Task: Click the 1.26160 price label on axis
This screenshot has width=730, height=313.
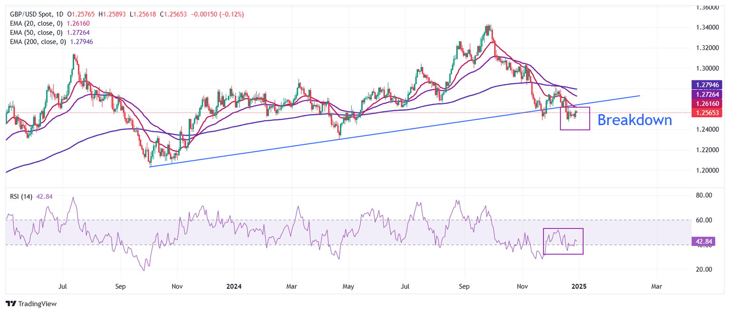Action: 706,103
